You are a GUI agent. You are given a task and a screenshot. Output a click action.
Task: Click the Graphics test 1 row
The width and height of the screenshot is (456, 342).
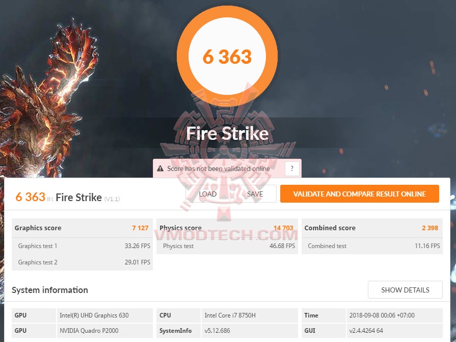[82, 246]
